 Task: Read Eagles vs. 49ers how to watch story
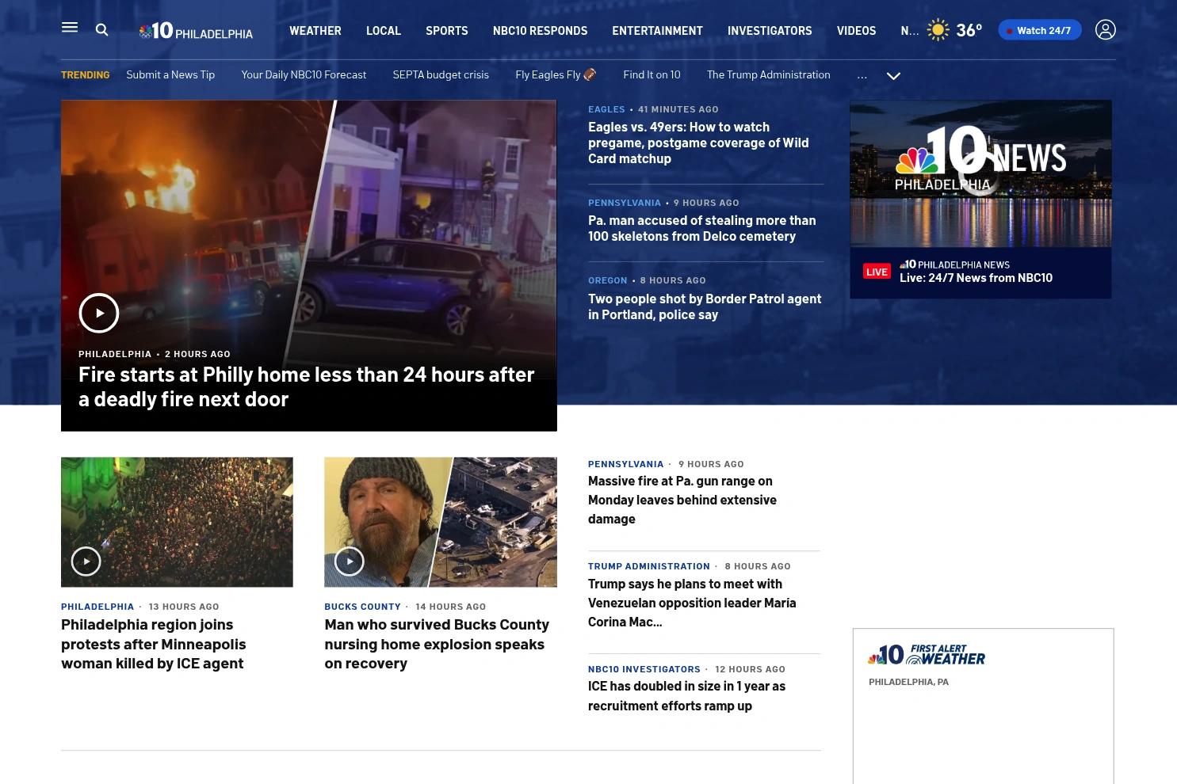click(x=698, y=143)
